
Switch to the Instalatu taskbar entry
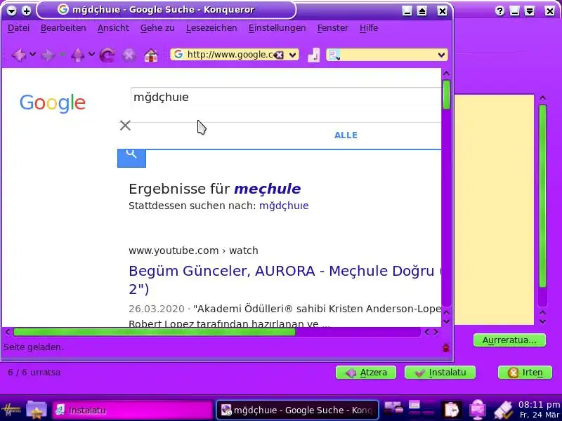pos(133,410)
